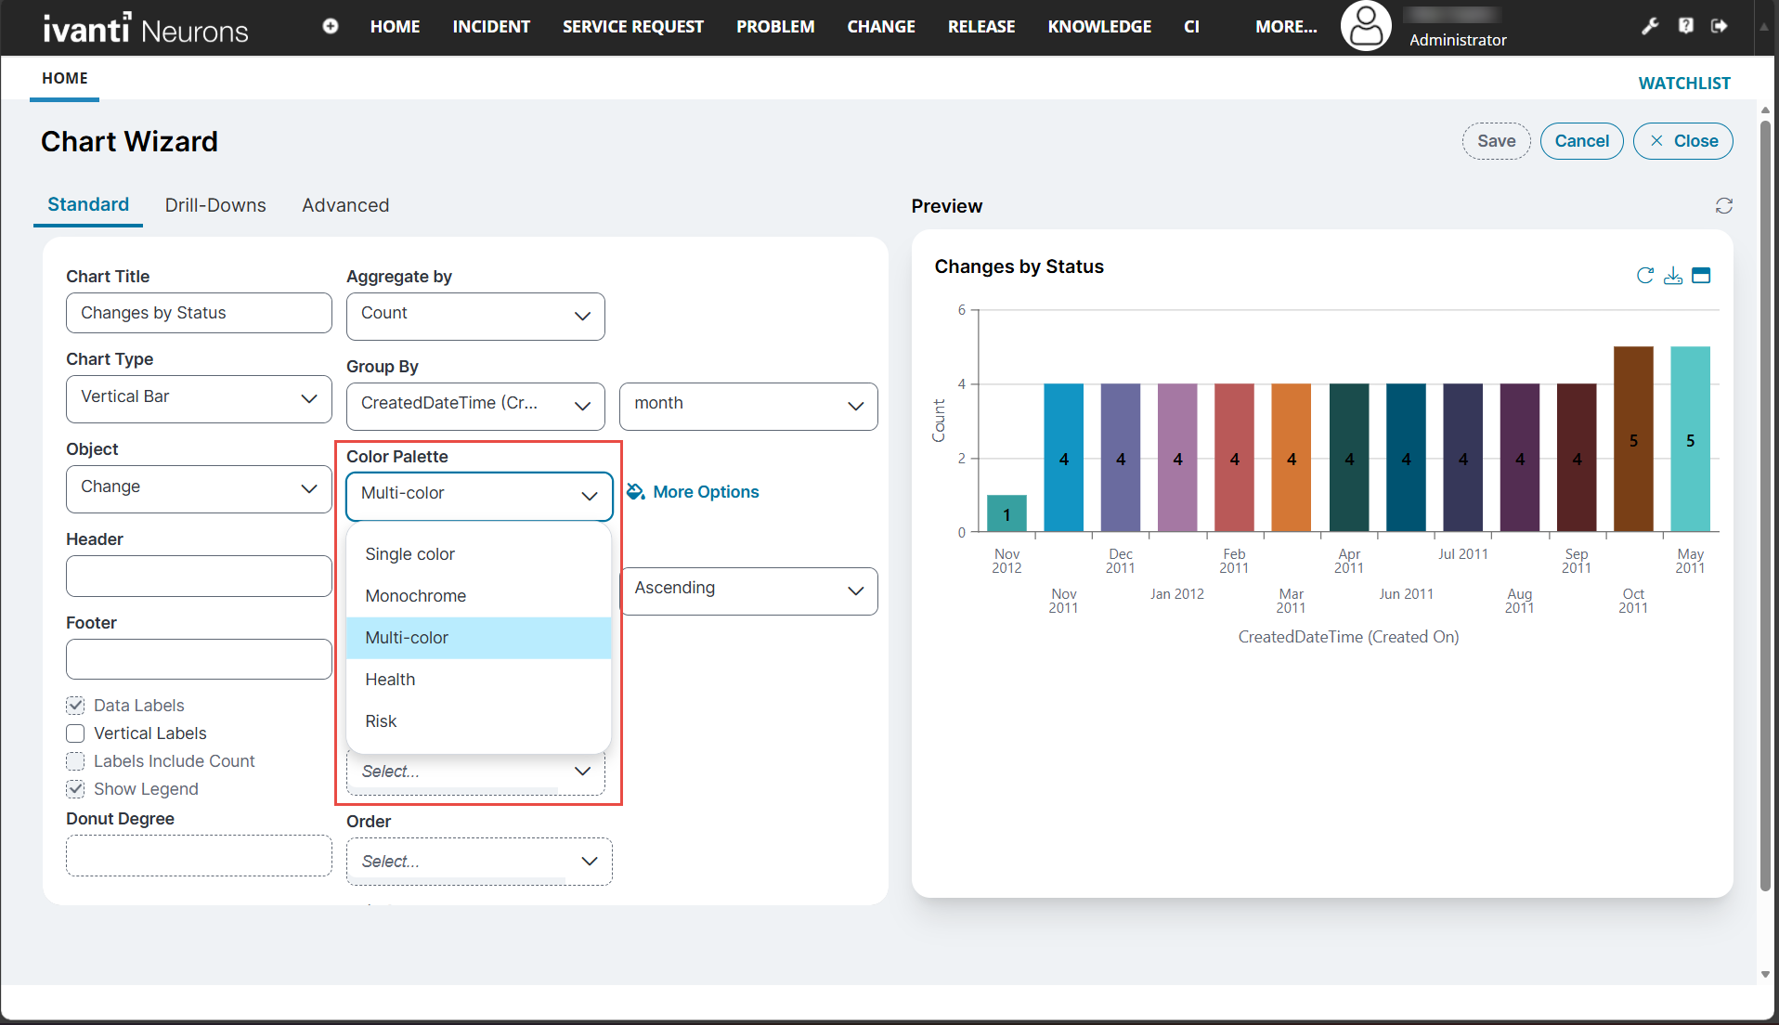
Task: Download the chart via export icon
Action: click(x=1672, y=276)
